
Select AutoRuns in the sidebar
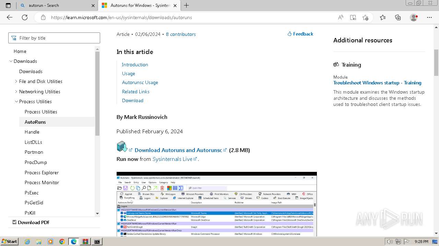point(57,122)
